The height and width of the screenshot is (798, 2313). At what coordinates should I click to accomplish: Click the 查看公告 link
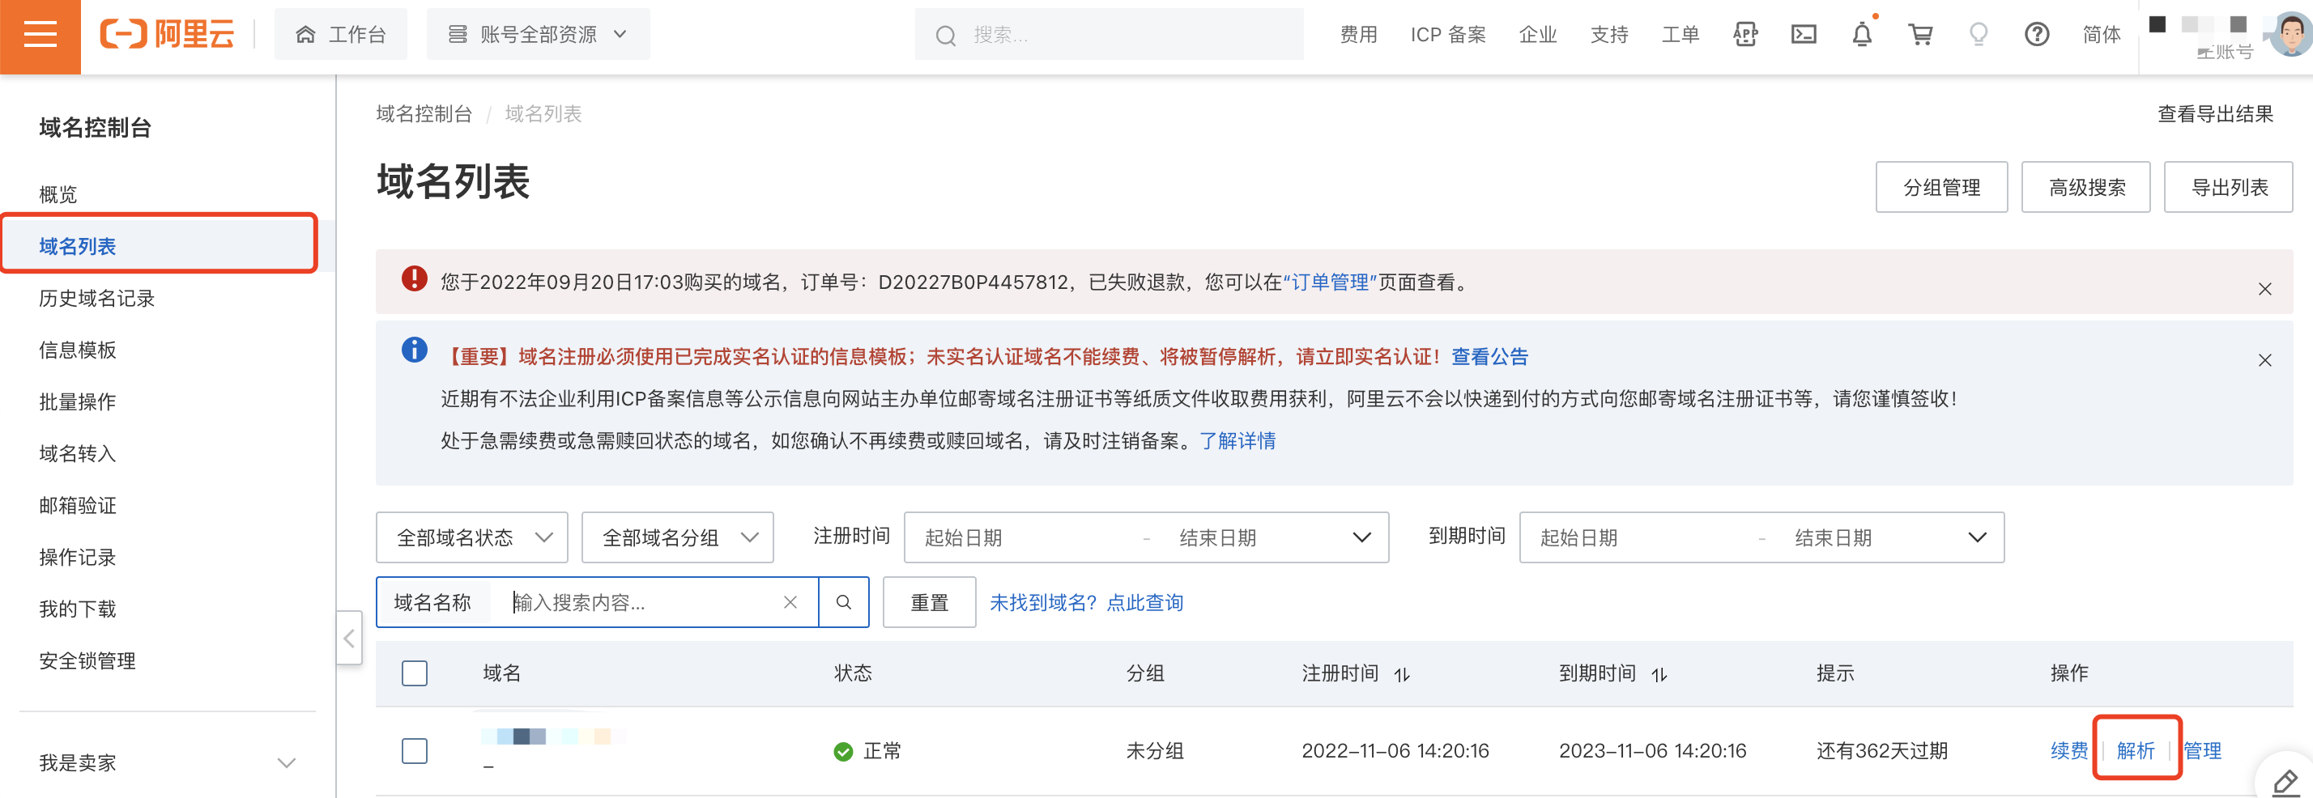[1489, 357]
